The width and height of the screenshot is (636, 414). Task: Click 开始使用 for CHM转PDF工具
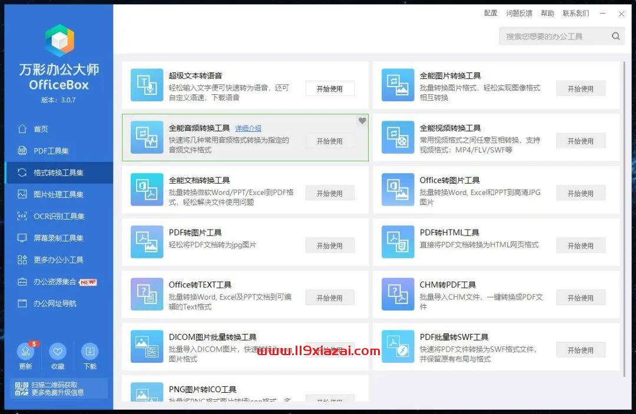pyautogui.click(x=581, y=298)
